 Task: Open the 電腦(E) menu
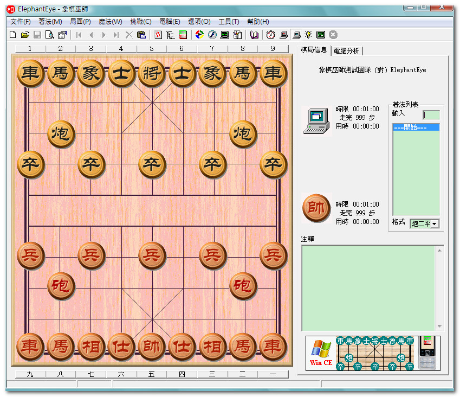pyautogui.click(x=170, y=22)
